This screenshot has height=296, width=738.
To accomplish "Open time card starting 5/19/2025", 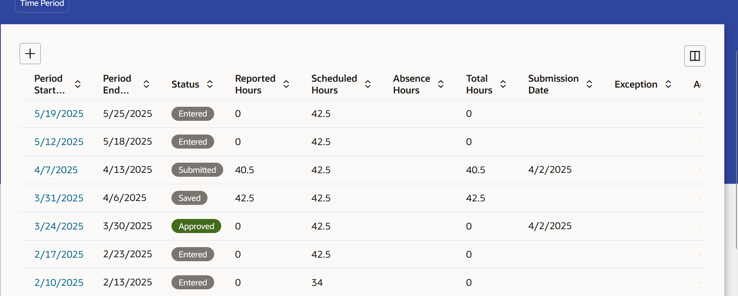I will click(59, 114).
